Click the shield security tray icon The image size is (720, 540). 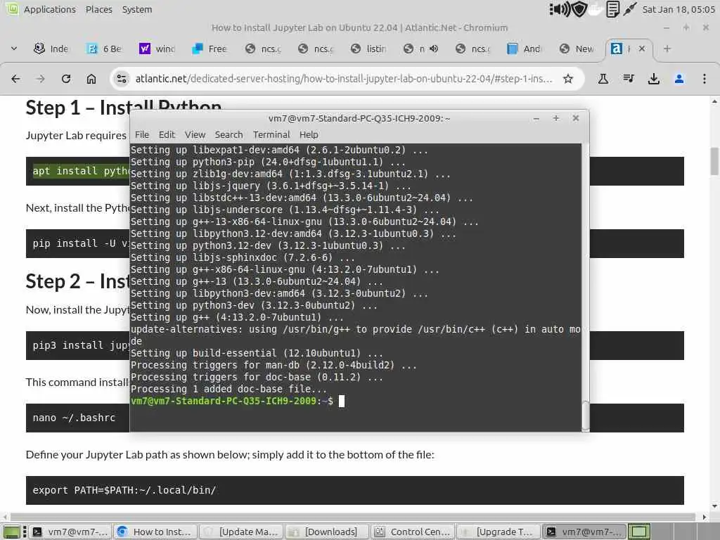pos(579,9)
